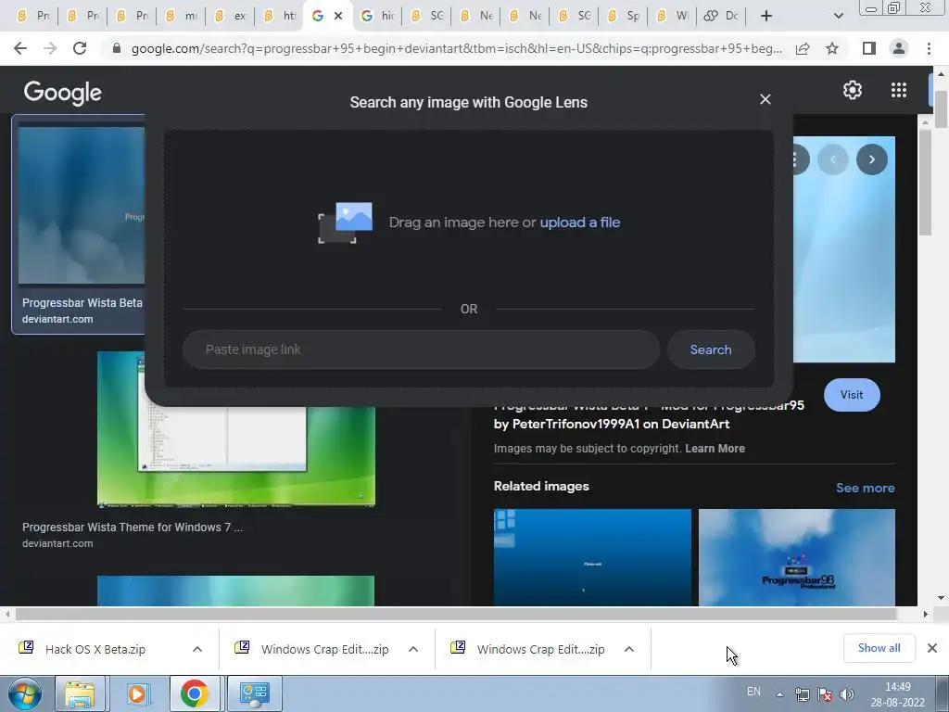Click the Search button in Lens dialog

click(x=711, y=350)
